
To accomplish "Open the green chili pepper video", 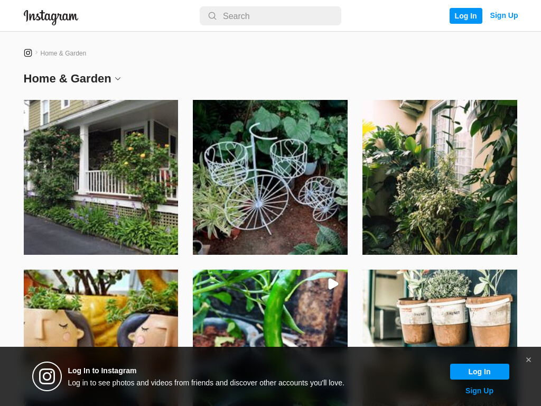I will [270, 308].
